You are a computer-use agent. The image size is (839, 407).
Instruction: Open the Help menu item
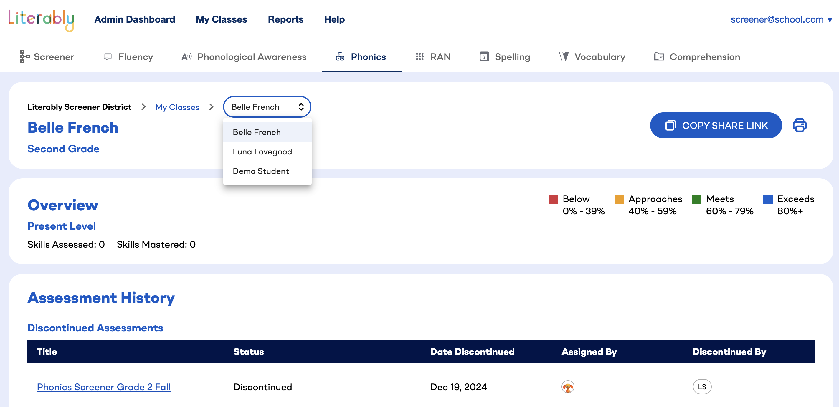point(334,19)
